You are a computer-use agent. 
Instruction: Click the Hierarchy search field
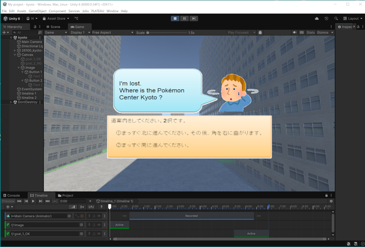25,33
